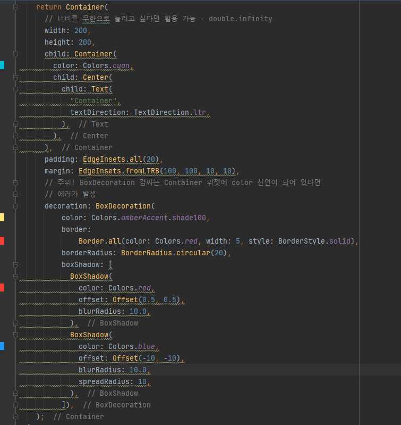Collapse the second BoxShadow( fold above Colors.blue
The width and height of the screenshot is (401, 425).
pos(16,335)
